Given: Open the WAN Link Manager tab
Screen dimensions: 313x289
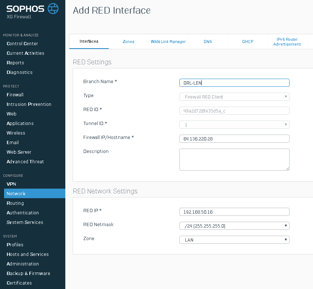Looking at the screenshot, I should click(x=168, y=42).
